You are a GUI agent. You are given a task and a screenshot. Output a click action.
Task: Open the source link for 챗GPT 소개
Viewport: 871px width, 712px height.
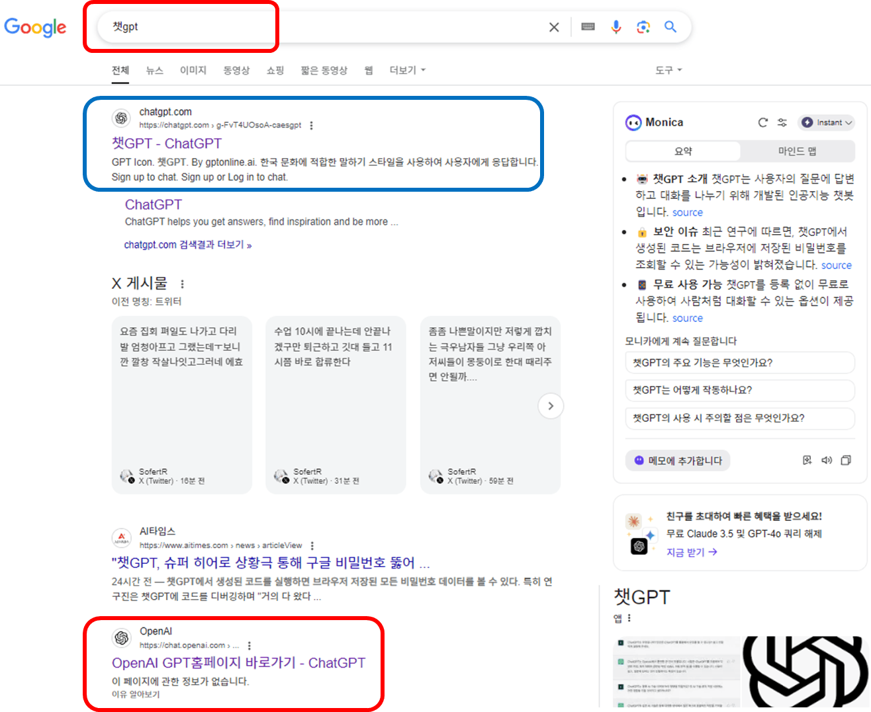tap(688, 213)
